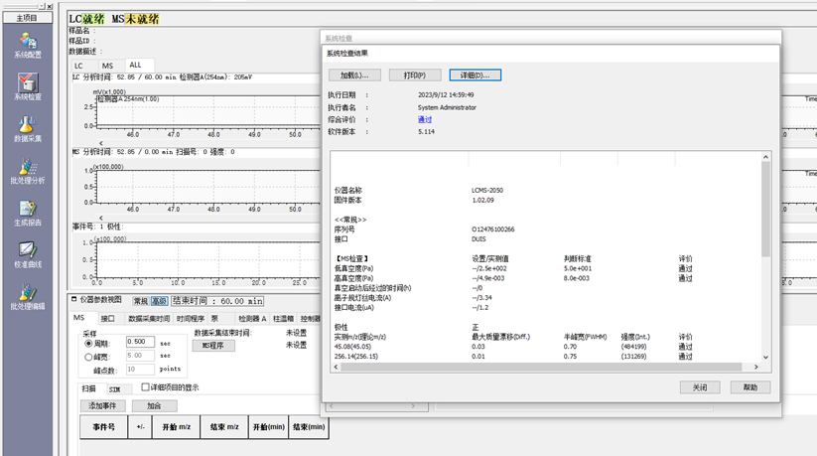Click the MS程序 button
The height and width of the screenshot is (456, 817).
pyautogui.click(x=213, y=346)
